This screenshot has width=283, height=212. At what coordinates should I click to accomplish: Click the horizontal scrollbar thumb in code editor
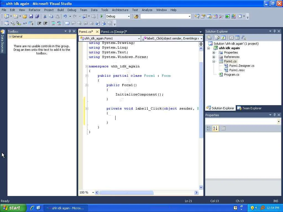point(126,193)
